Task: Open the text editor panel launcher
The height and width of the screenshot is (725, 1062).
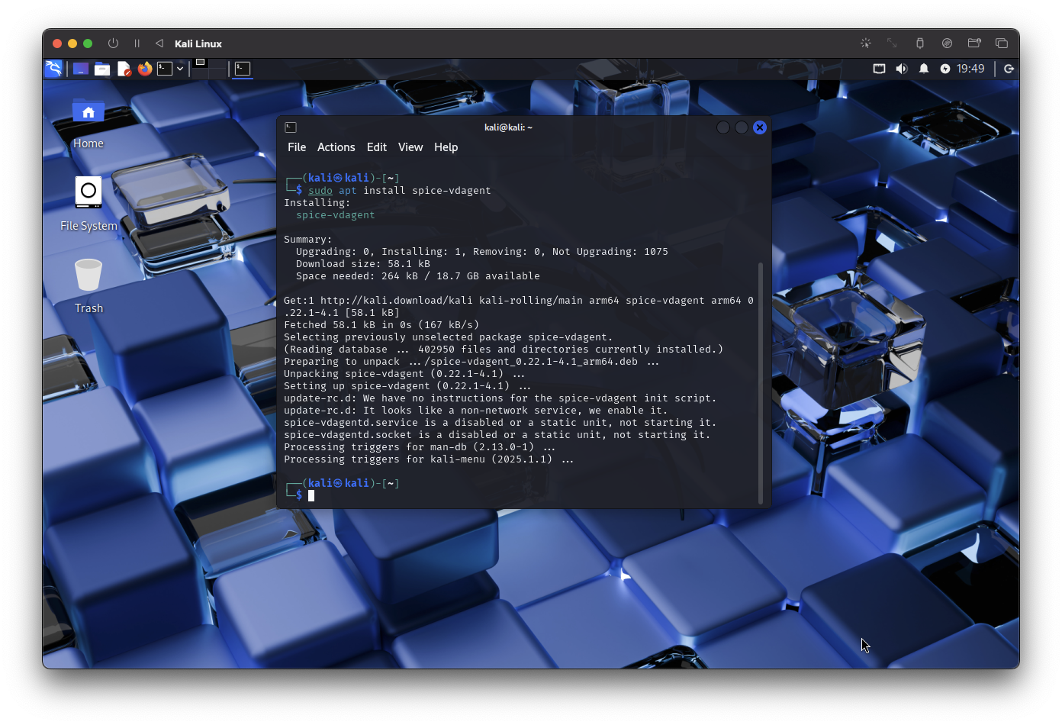Action: tap(124, 69)
